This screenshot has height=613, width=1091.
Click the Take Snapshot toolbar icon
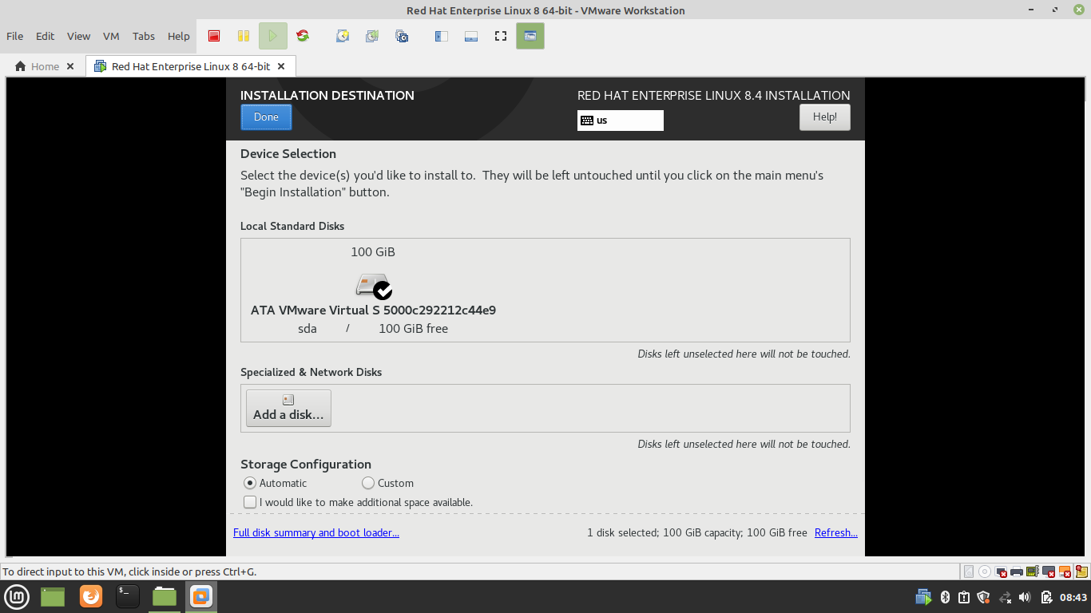pos(343,36)
